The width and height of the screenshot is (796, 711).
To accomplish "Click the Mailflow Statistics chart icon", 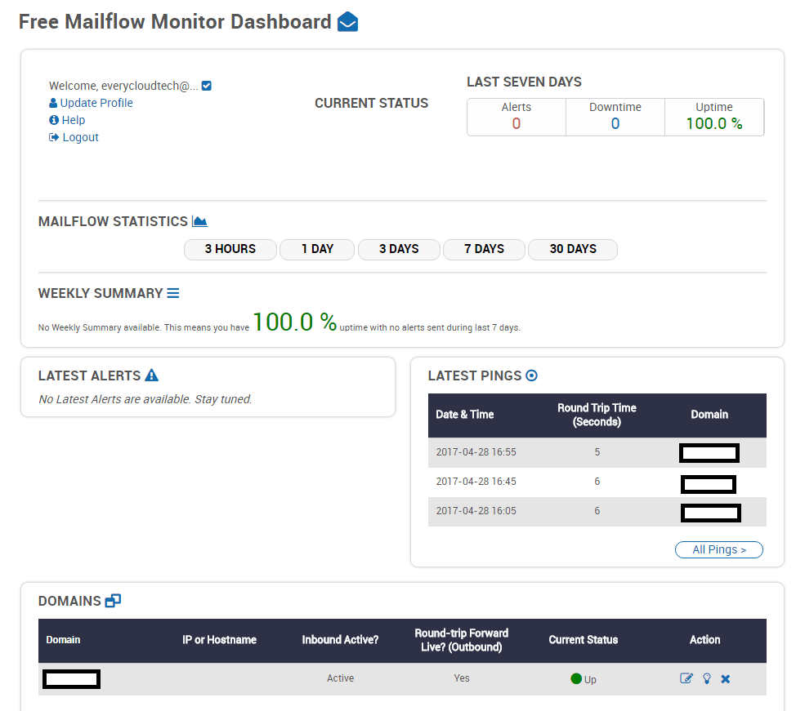I will 200,221.
